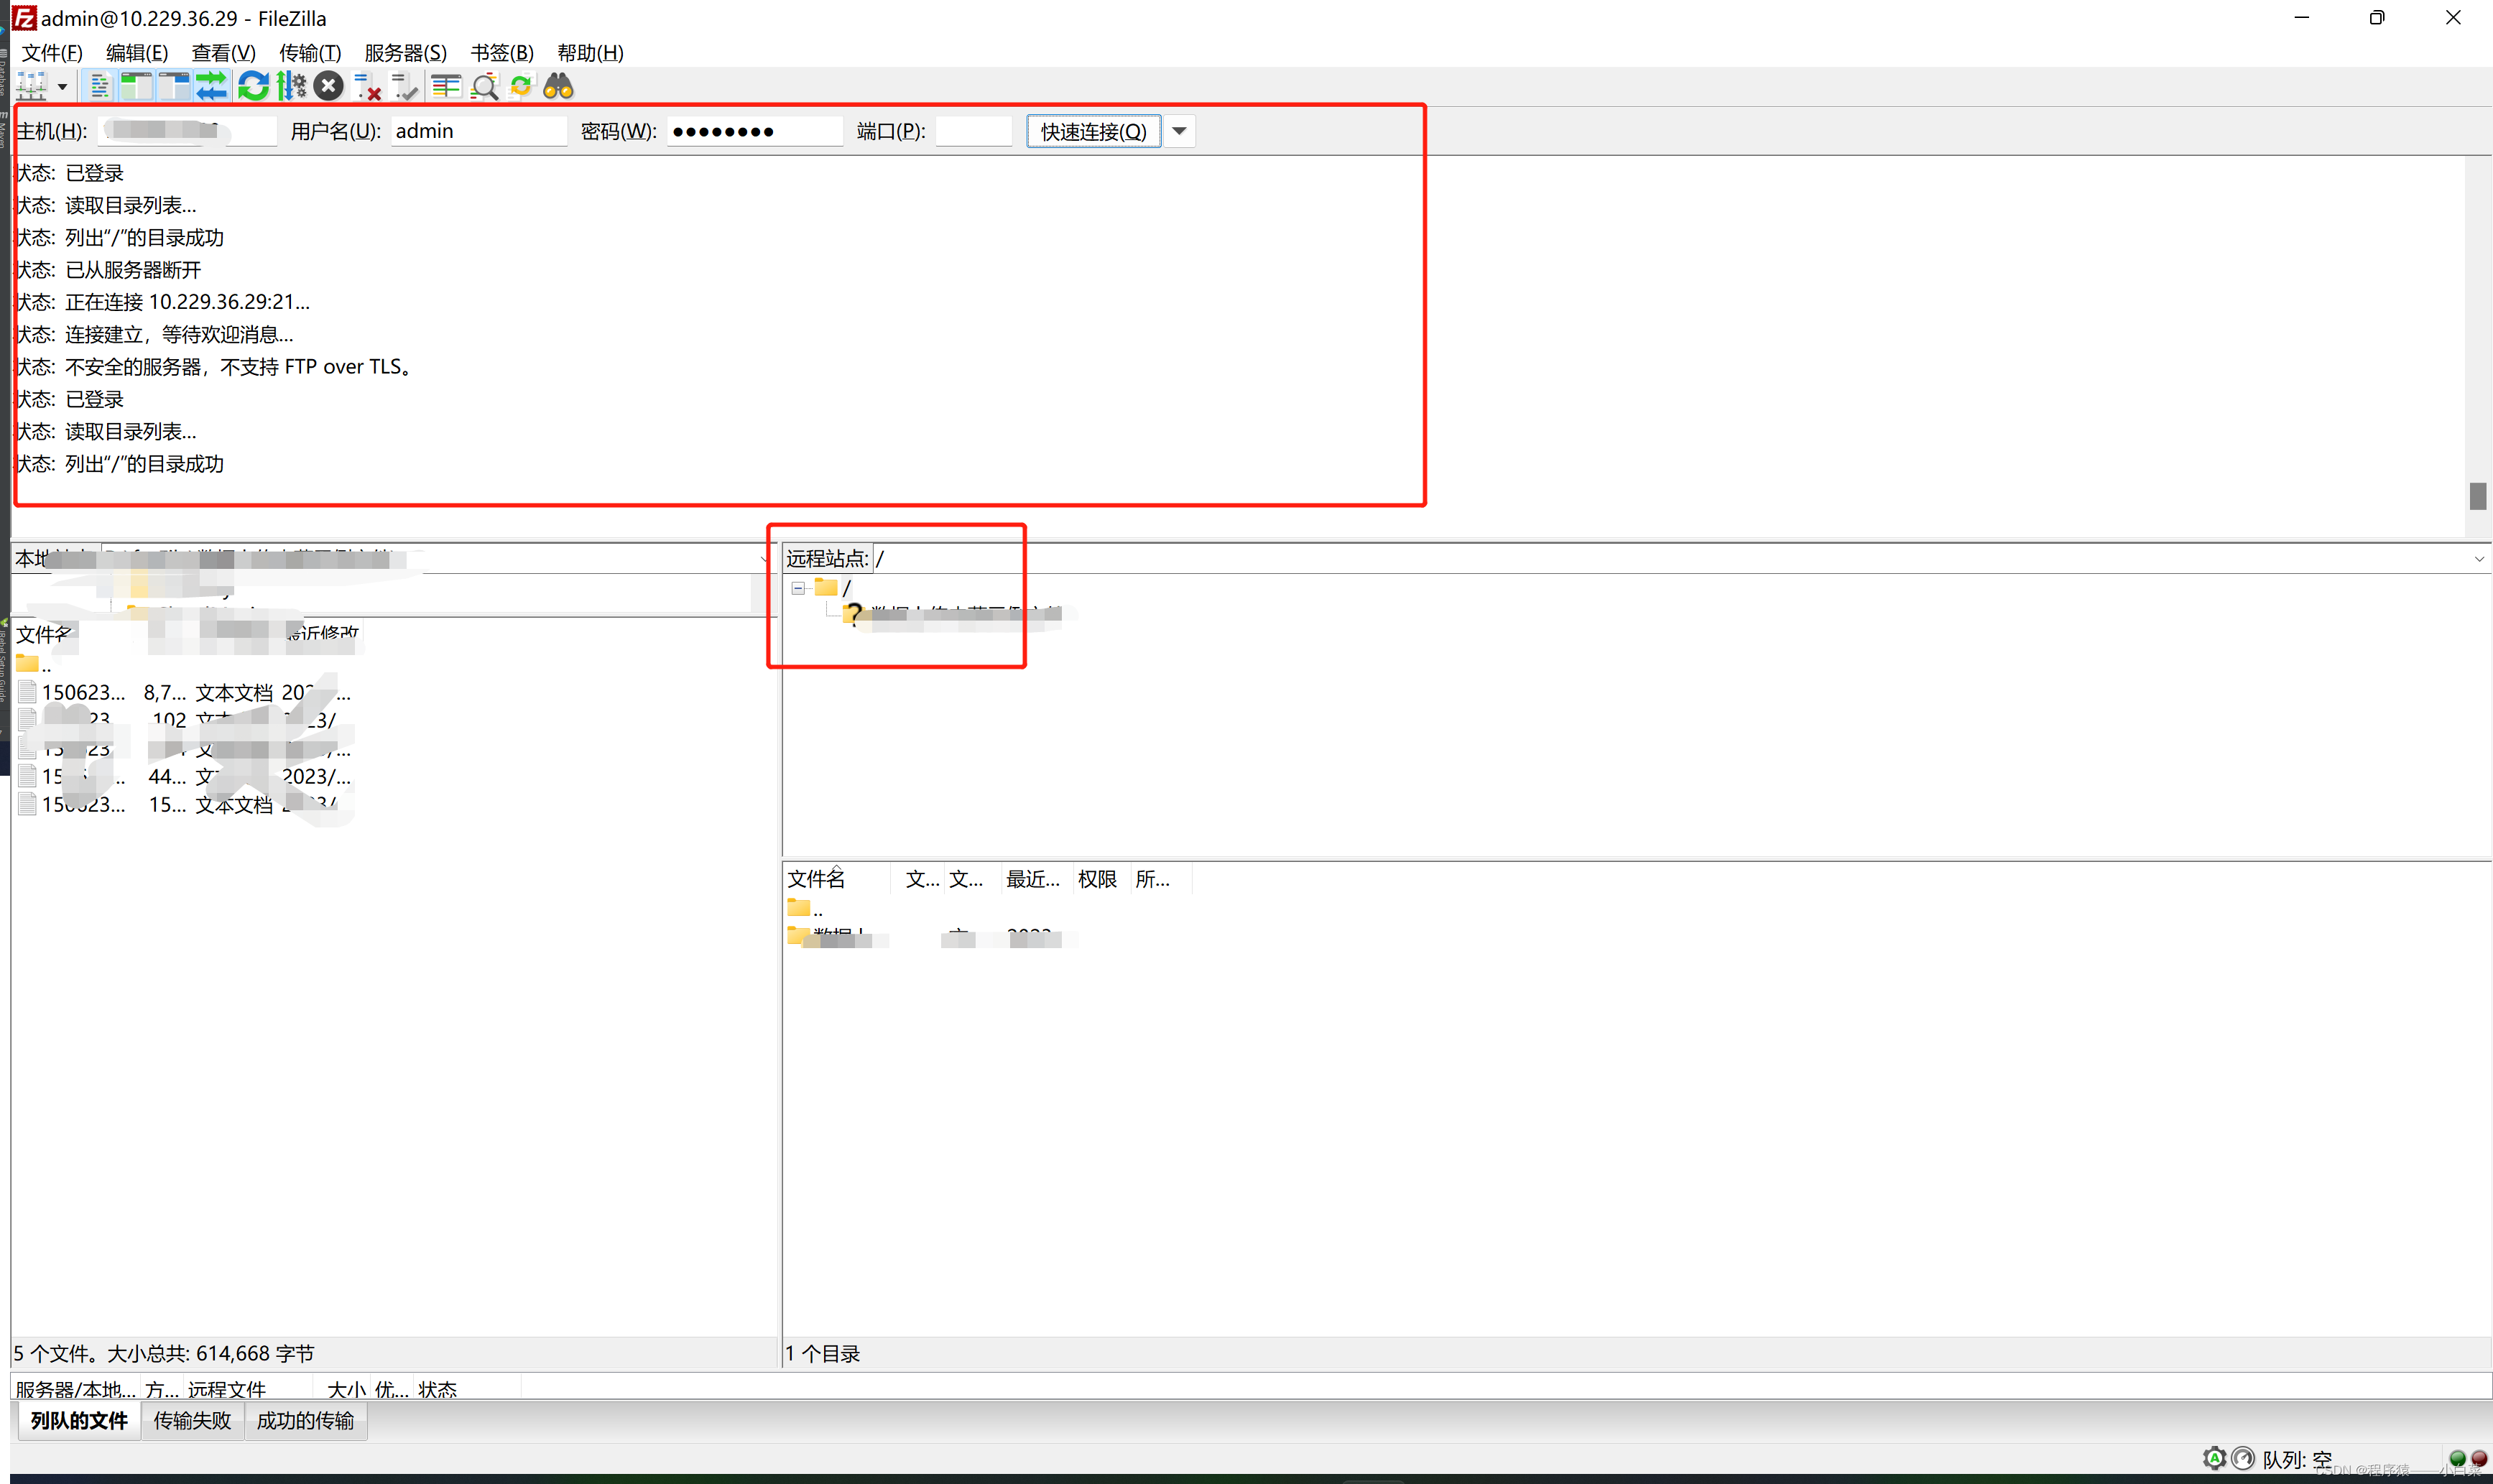Focus the 主机(H) host field

pyautogui.click(x=187, y=131)
